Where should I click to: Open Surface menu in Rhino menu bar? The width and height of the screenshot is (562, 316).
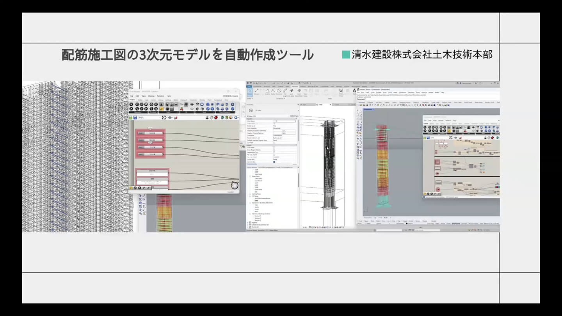(x=379, y=92)
